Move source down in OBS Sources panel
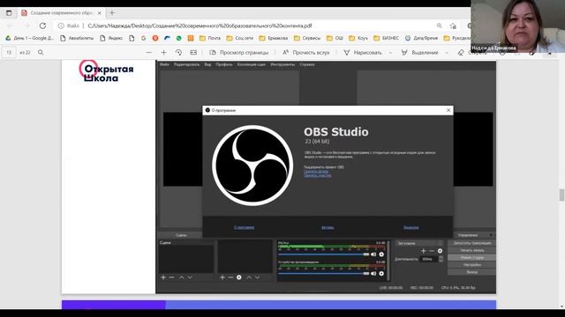This screenshot has height=317, width=565. pyautogui.click(x=257, y=277)
